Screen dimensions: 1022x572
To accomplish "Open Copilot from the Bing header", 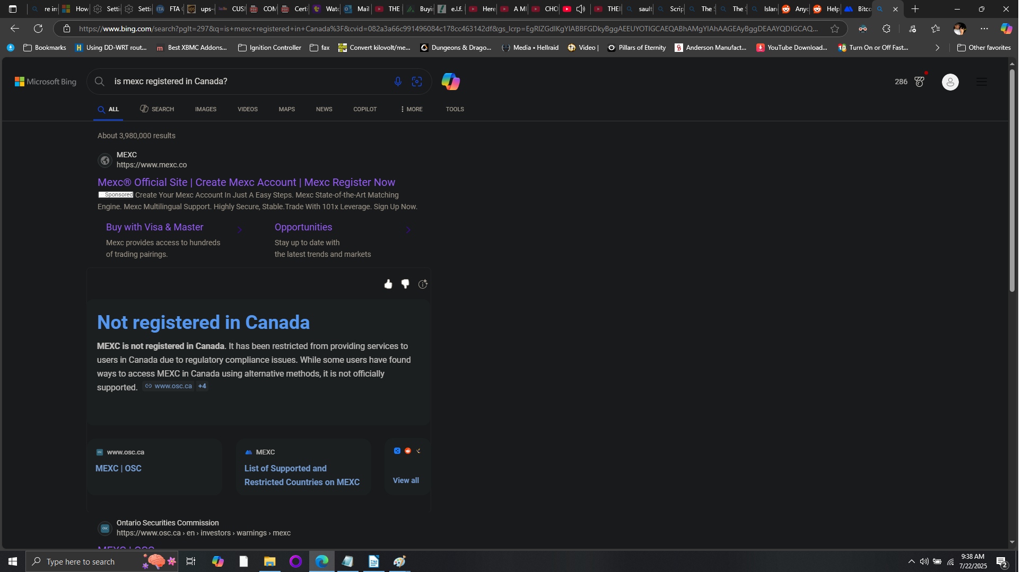I will (x=450, y=82).
